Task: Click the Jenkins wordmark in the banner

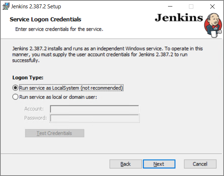Action: click(179, 18)
